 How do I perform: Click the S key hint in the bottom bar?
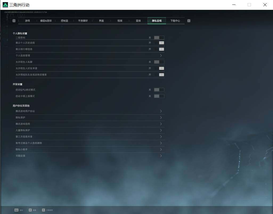pos(43,210)
